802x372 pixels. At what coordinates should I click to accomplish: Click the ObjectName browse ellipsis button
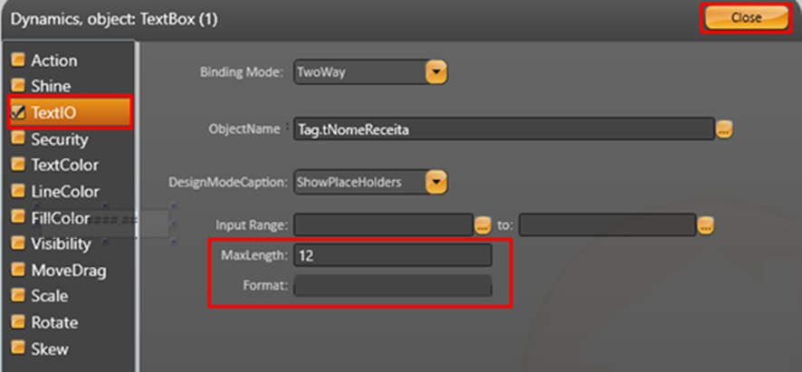723,129
